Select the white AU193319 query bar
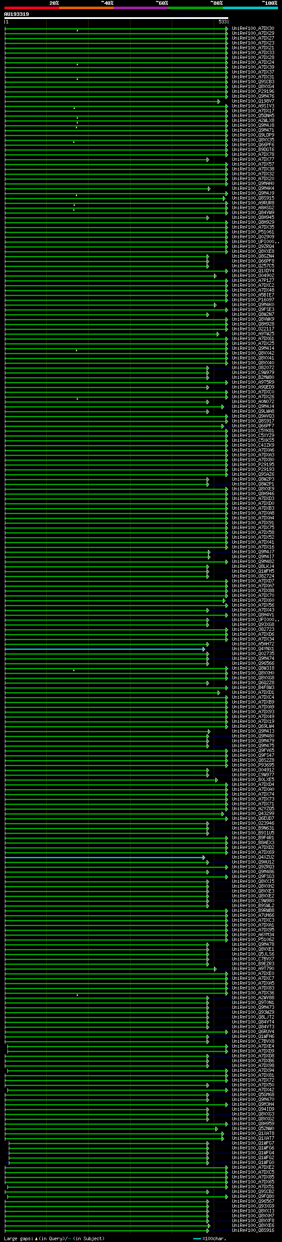The width and height of the screenshot is (282, 1242). tap(116, 18)
